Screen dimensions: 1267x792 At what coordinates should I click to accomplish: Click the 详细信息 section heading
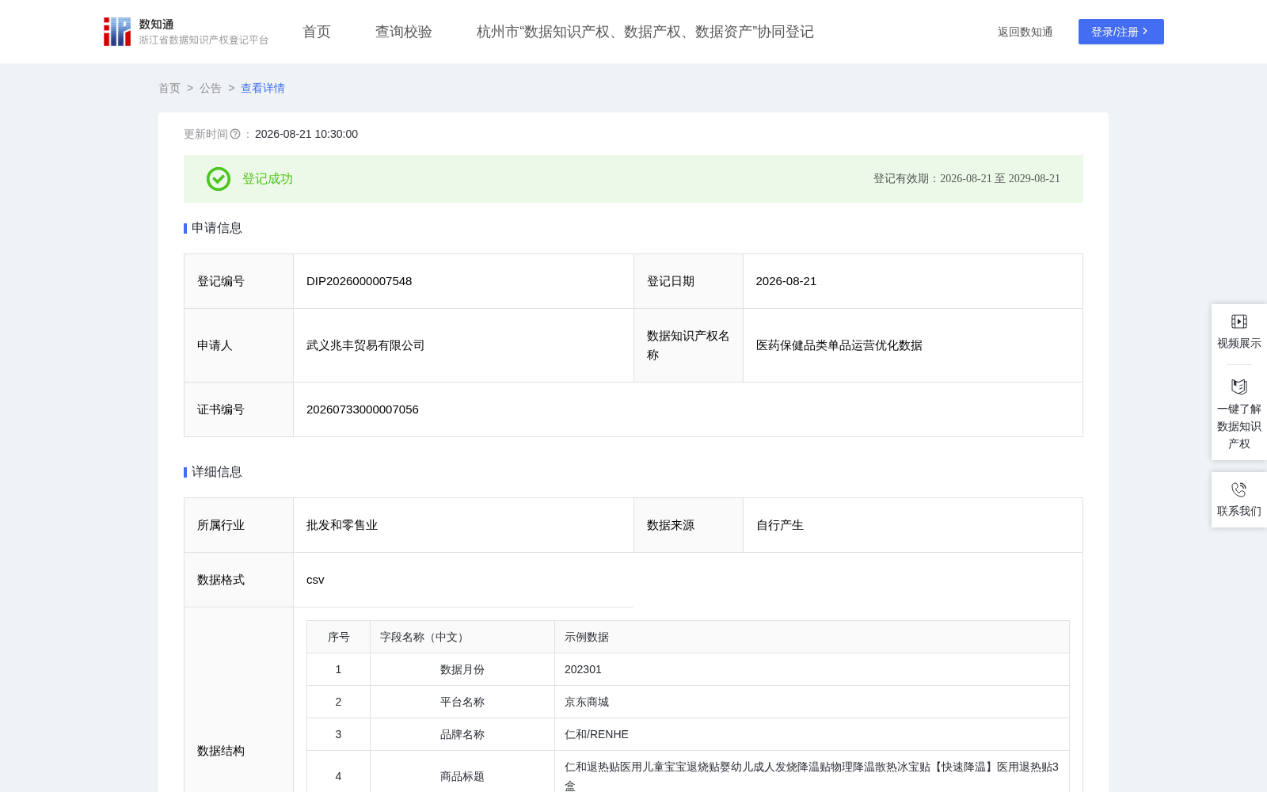[x=216, y=472]
